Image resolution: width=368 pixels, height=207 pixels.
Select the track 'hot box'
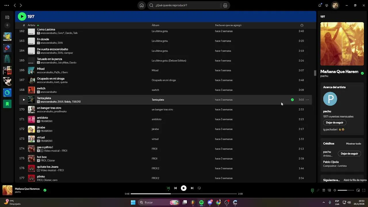click(42, 157)
